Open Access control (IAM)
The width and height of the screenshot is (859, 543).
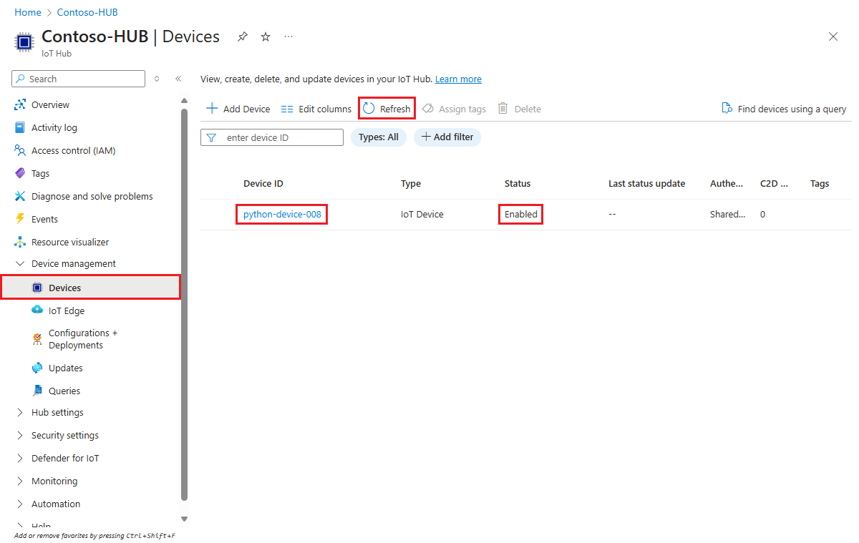point(73,150)
